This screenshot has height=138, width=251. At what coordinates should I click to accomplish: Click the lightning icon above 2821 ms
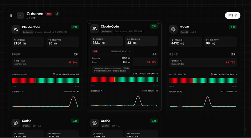(x=94, y=39)
